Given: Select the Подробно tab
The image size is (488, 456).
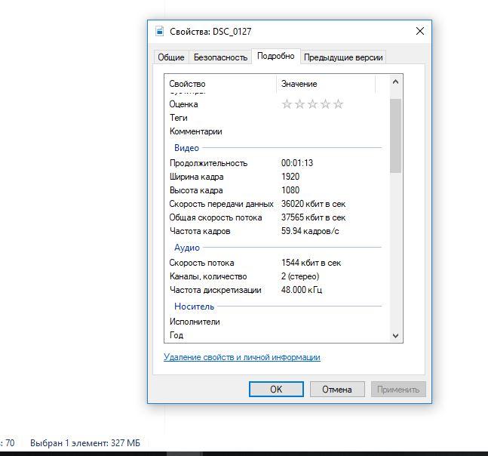Looking at the screenshot, I should (276, 56).
